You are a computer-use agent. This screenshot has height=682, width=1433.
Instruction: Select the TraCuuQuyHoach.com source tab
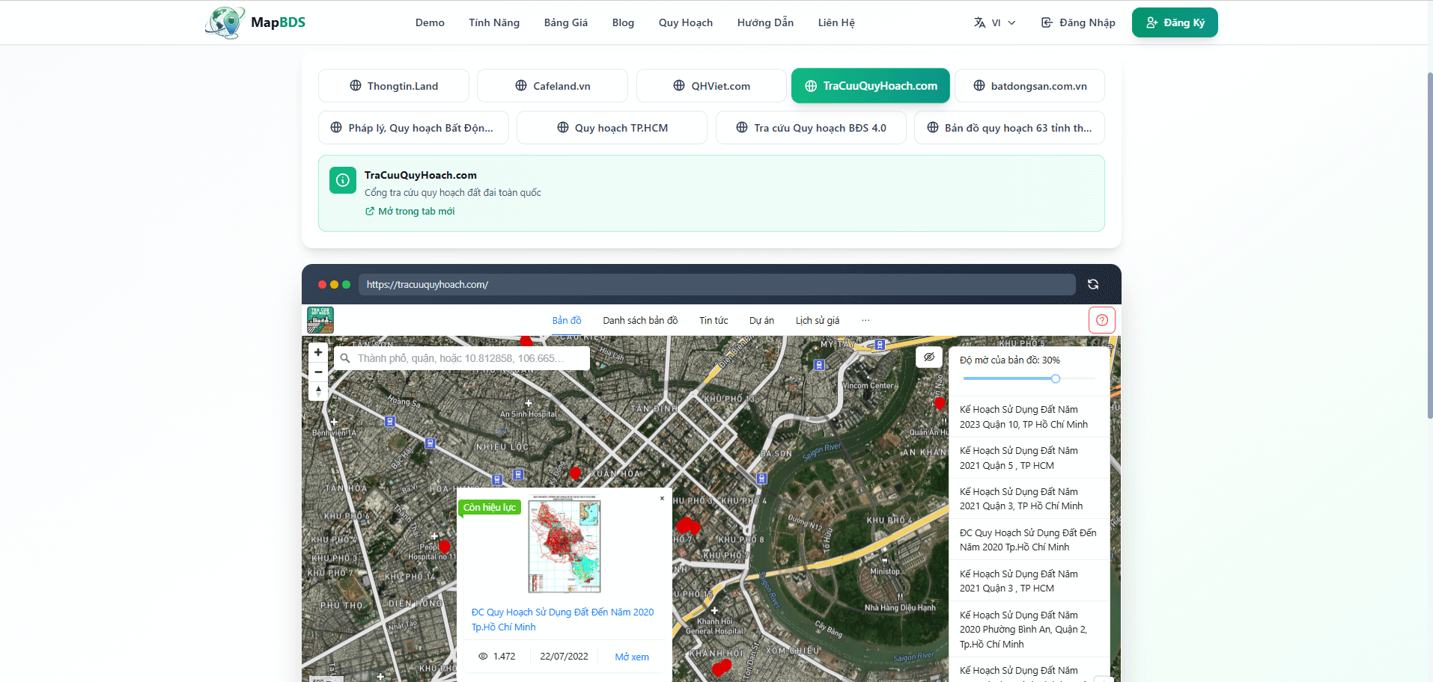[871, 86]
